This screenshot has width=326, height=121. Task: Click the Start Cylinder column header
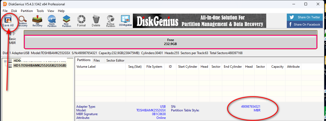188,67
